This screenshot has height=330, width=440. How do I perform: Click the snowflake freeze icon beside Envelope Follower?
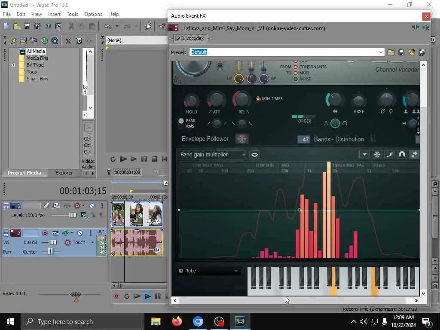click(242, 139)
